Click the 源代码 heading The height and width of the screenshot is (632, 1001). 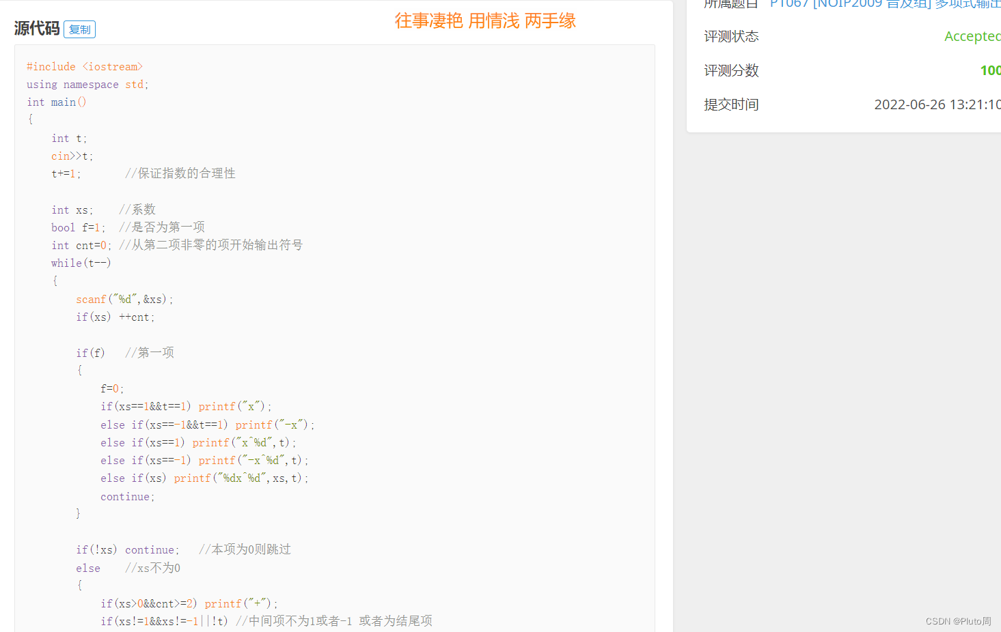pos(37,29)
